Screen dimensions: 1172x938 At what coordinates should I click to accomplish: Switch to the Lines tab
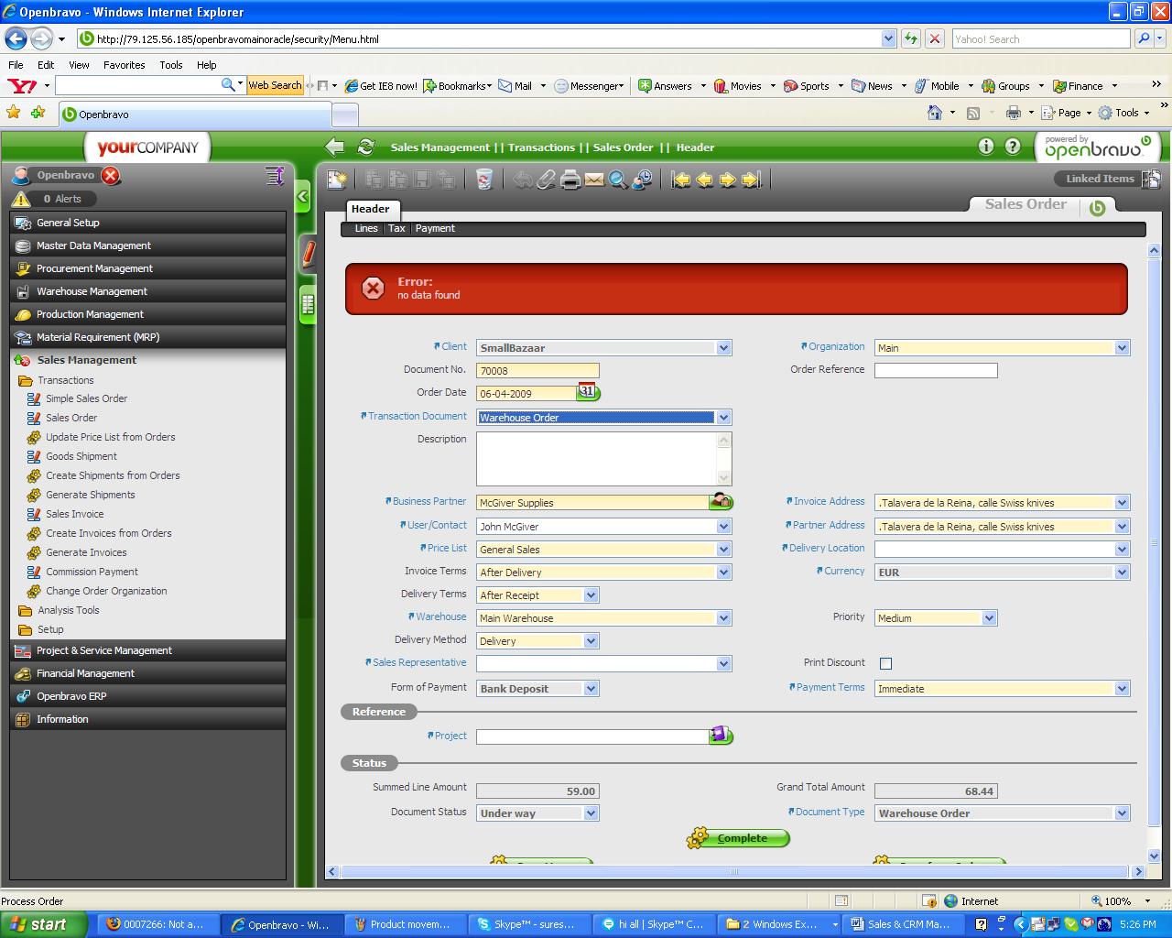[x=366, y=229]
